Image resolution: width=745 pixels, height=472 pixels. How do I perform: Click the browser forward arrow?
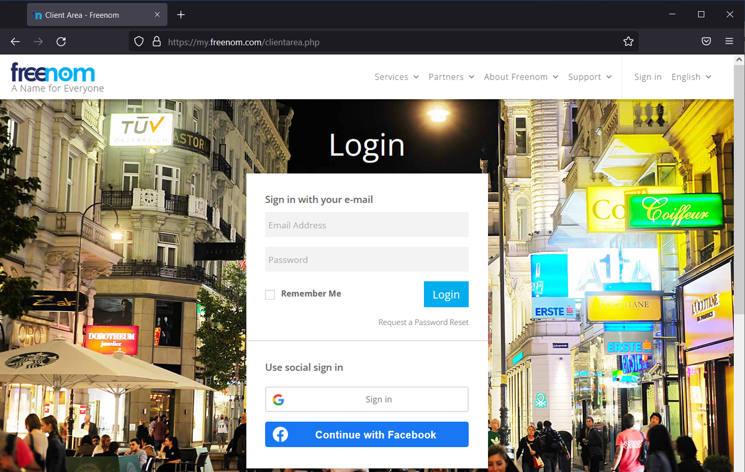click(x=38, y=42)
